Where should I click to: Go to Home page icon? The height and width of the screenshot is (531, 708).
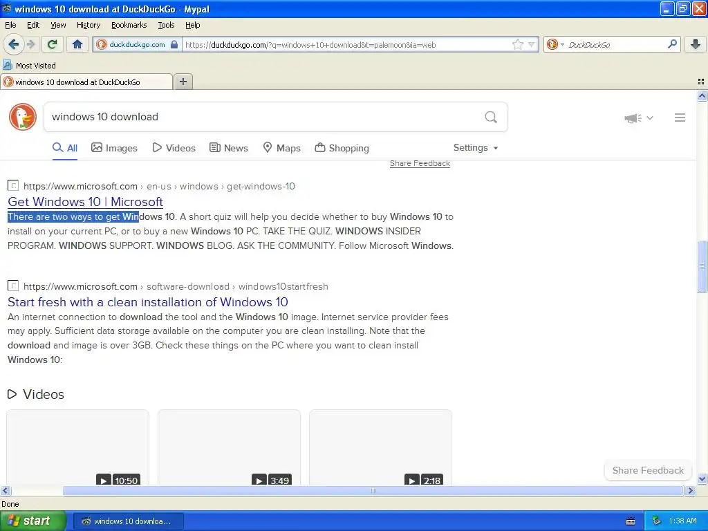click(77, 44)
